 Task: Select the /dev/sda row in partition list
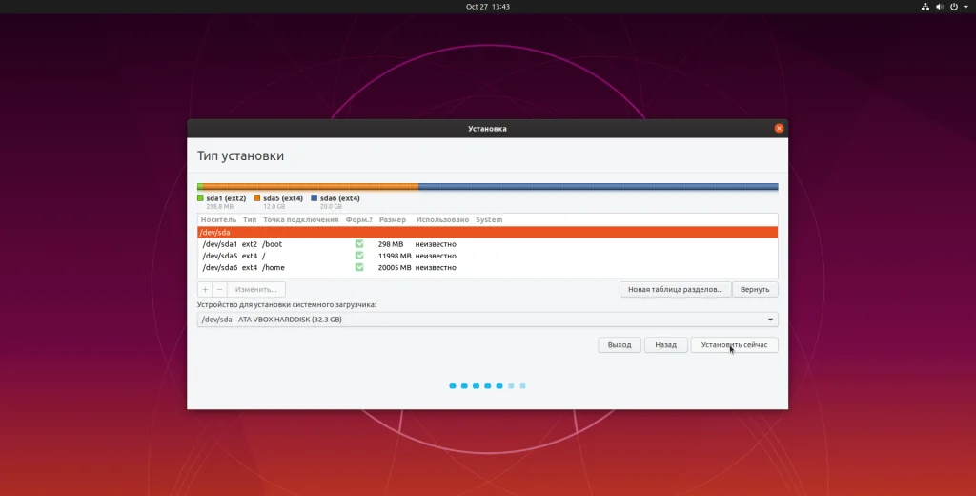(x=487, y=232)
